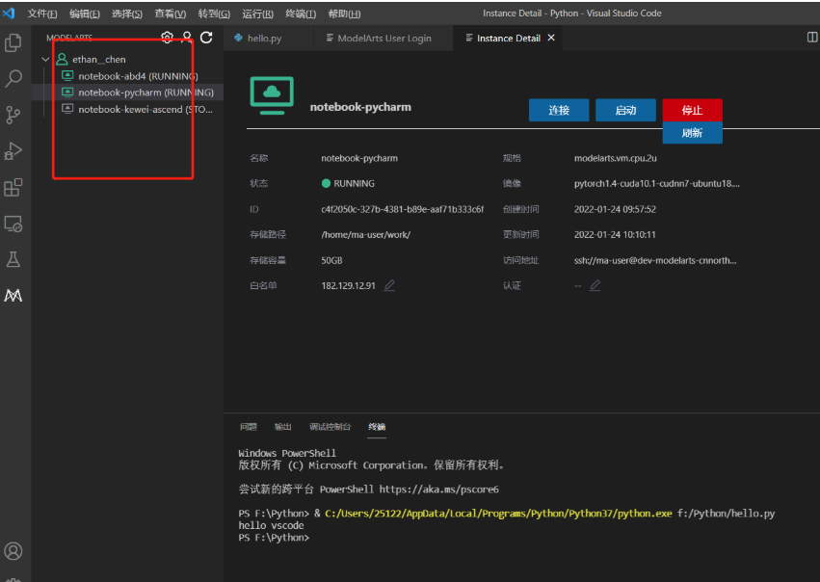Click the creation time 2022-01-24 09:57:52
This screenshot has width=820, height=582.
[615, 209]
